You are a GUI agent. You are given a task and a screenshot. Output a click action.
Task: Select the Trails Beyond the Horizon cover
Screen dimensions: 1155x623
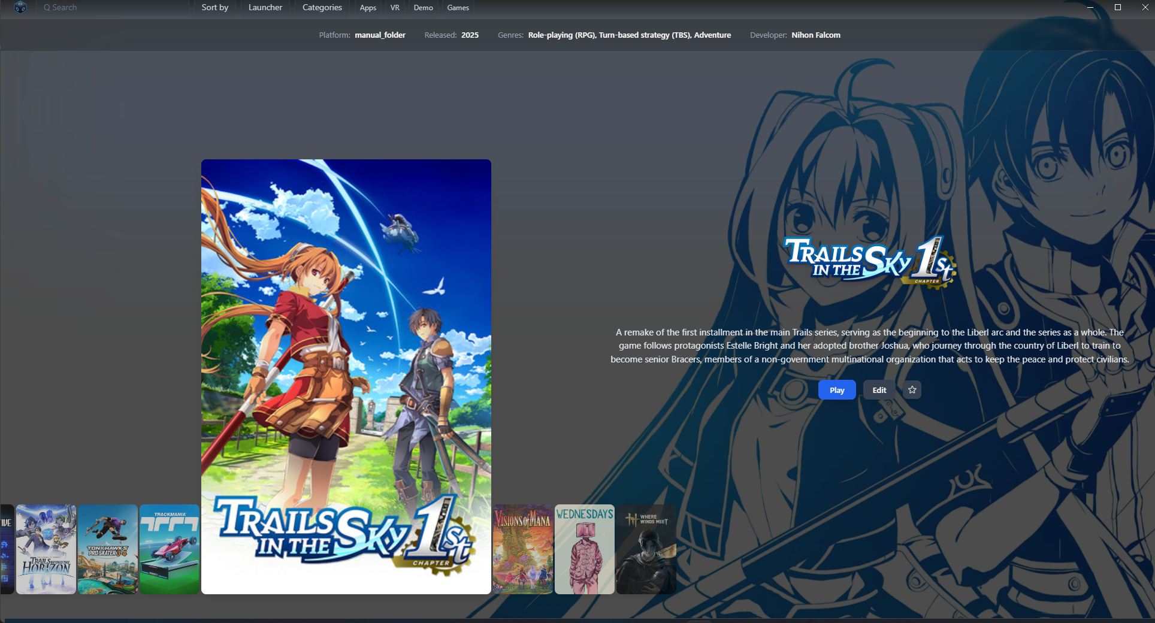(x=46, y=549)
